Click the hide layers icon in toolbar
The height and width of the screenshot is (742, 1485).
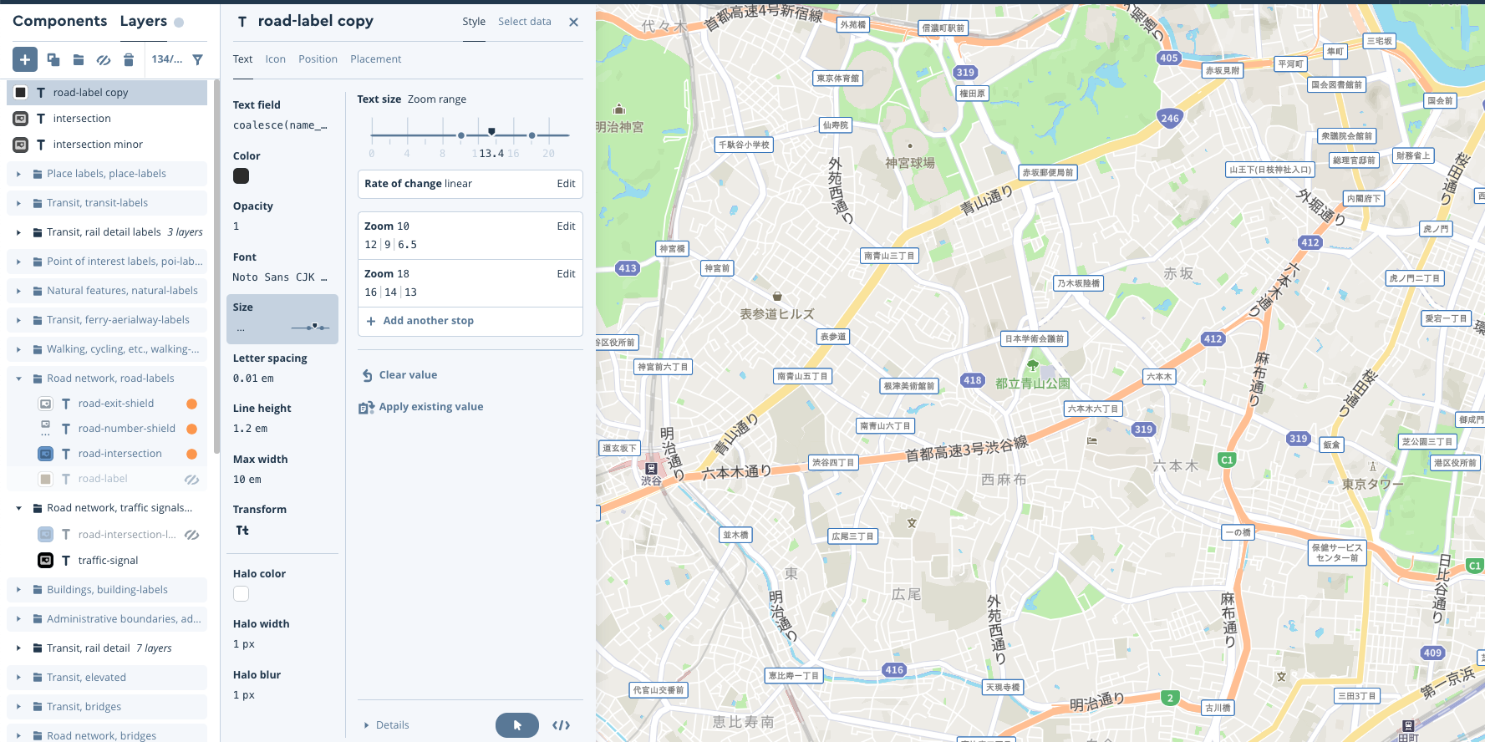104,59
